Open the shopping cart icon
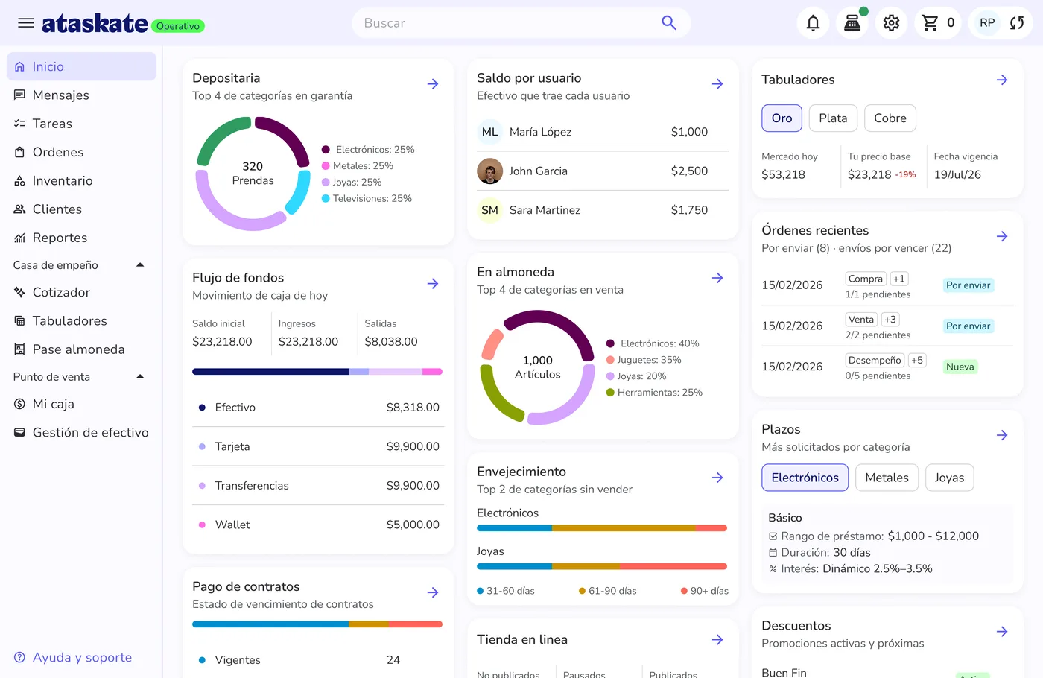1043x678 pixels. click(x=930, y=23)
